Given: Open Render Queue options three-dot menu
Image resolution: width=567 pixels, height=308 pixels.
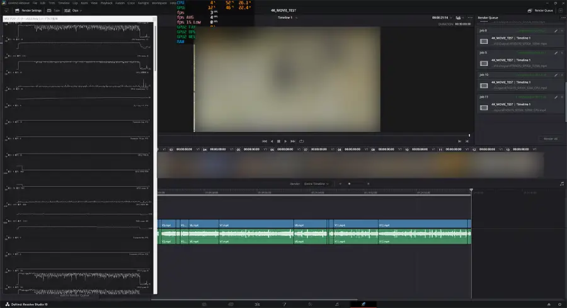Looking at the screenshot, I should (x=563, y=18).
